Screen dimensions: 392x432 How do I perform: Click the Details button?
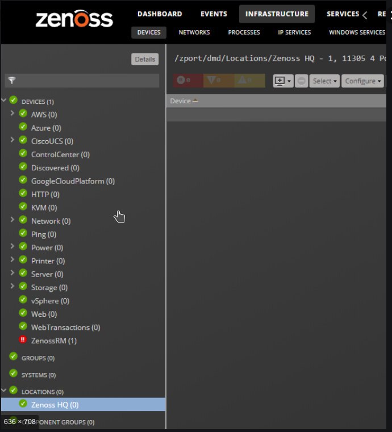145,59
